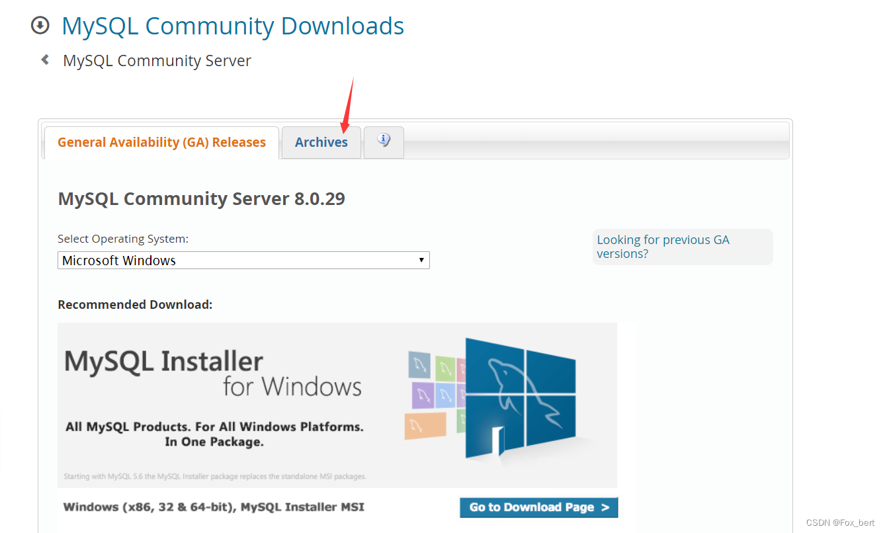Follow the Looking for previous GA versions link
Viewport: 885px width, 533px height.
pos(663,247)
